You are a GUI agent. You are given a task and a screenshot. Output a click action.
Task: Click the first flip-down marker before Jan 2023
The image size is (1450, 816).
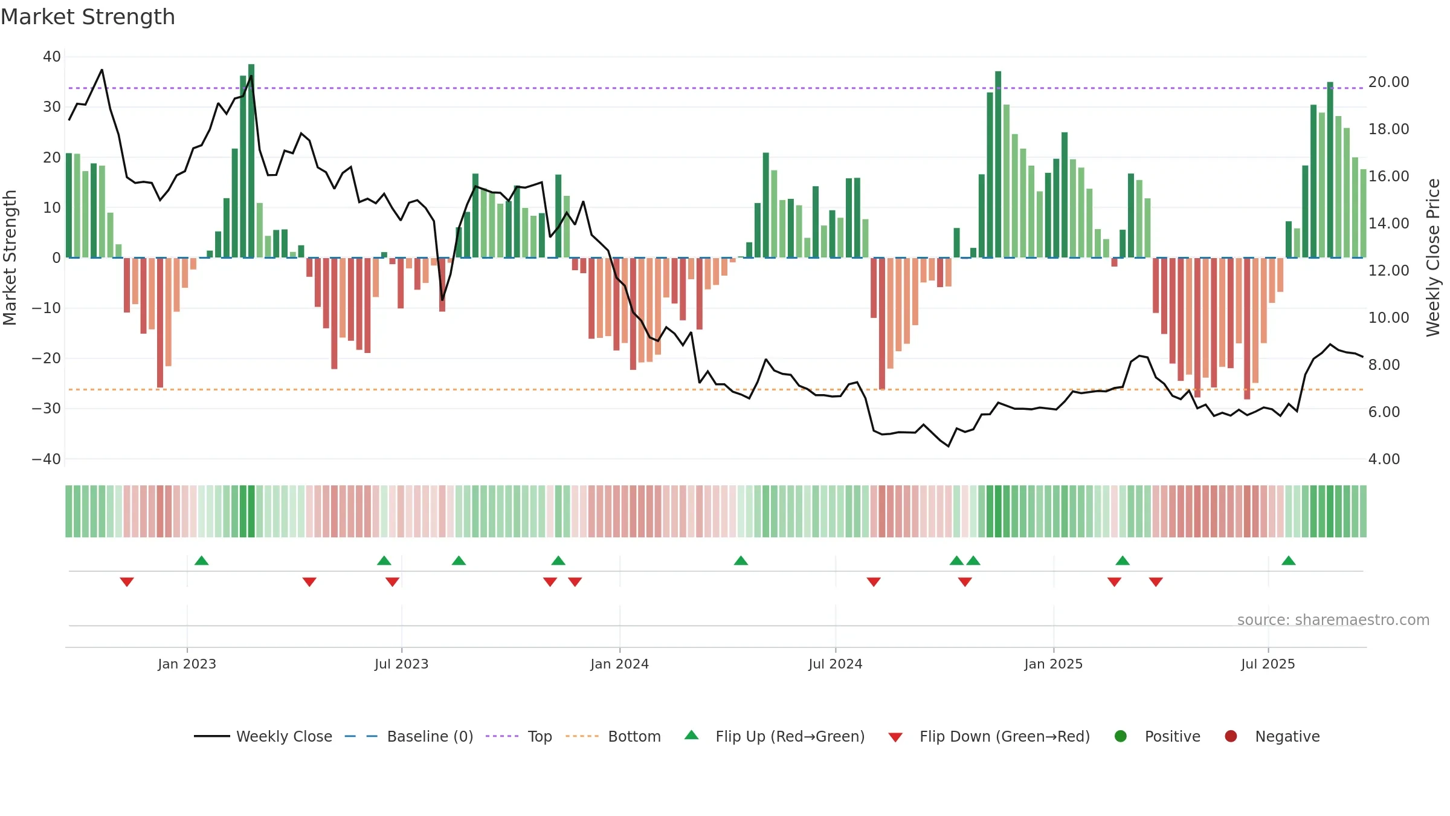127,582
